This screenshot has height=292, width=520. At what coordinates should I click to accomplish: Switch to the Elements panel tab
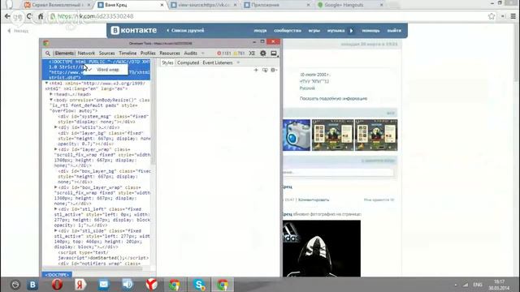tap(64, 54)
